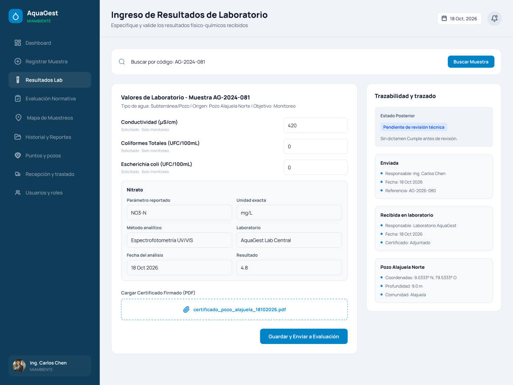Click the Trazabilidad y trazado heading
The width and height of the screenshot is (513, 385).
405,96
